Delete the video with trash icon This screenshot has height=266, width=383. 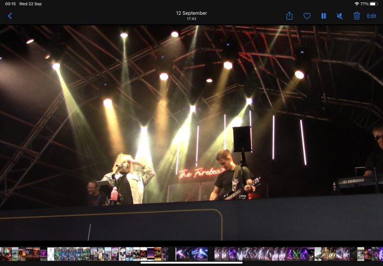click(x=356, y=16)
